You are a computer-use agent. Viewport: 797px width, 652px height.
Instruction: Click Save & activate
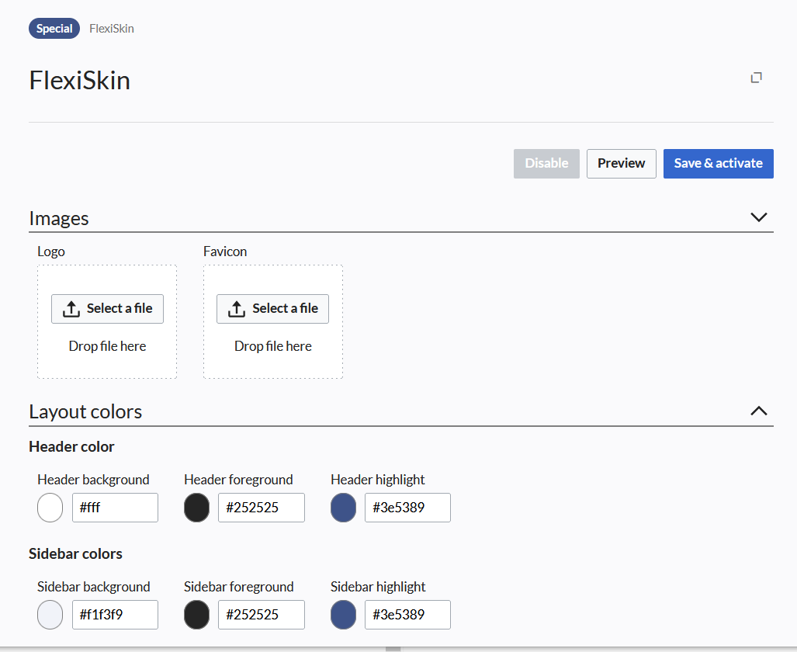[x=718, y=164]
